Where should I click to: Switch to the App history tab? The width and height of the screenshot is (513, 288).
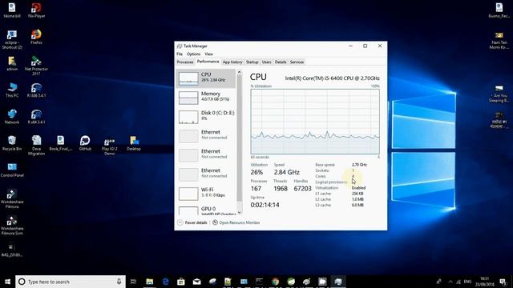click(x=232, y=62)
